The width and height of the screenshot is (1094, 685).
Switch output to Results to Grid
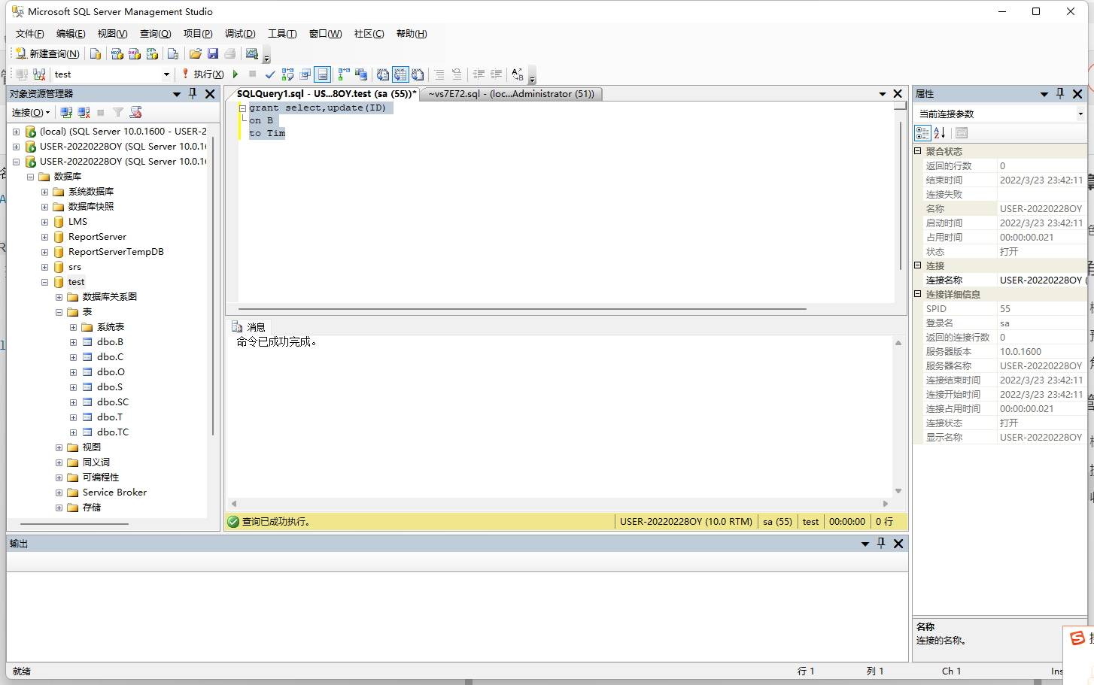pyautogui.click(x=400, y=74)
